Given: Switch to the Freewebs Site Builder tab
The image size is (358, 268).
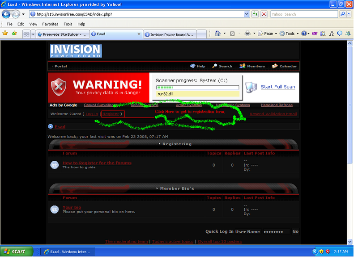Looking at the screenshot, I should 62,34.
